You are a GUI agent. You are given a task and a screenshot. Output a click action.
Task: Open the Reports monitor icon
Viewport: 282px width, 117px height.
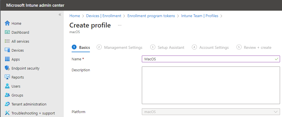[x=7, y=77]
